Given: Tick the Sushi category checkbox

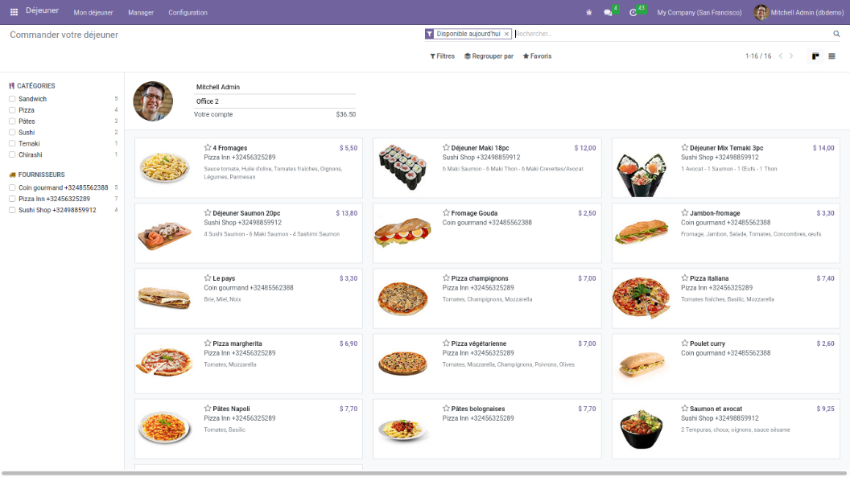Looking at the screenshot, I should tap(12, 133).
